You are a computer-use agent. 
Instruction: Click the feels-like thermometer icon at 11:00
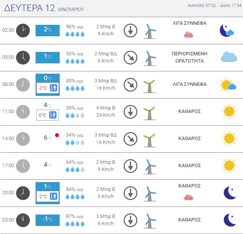(x=53, y=115)
